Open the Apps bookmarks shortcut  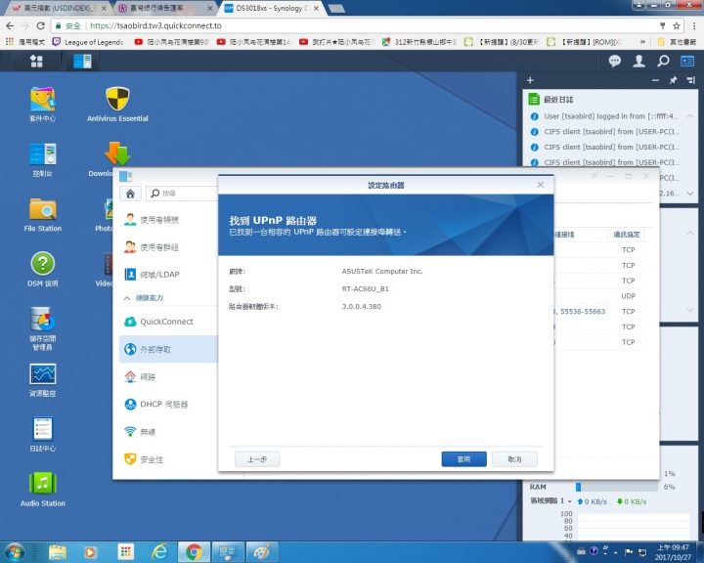point(25,42)
